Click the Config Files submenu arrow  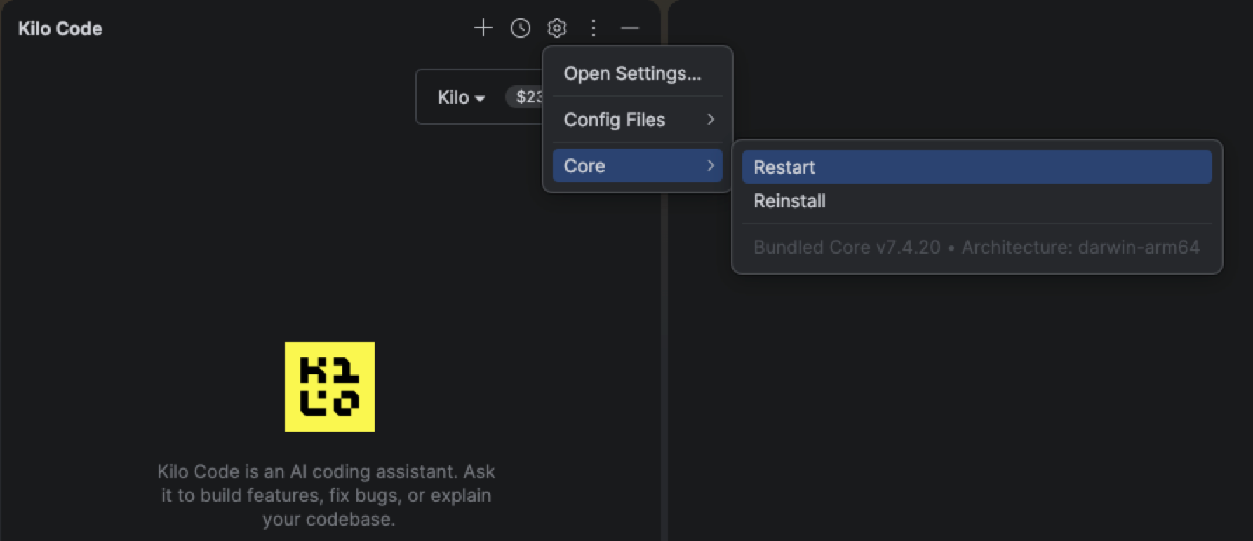(x=711, y=119)
